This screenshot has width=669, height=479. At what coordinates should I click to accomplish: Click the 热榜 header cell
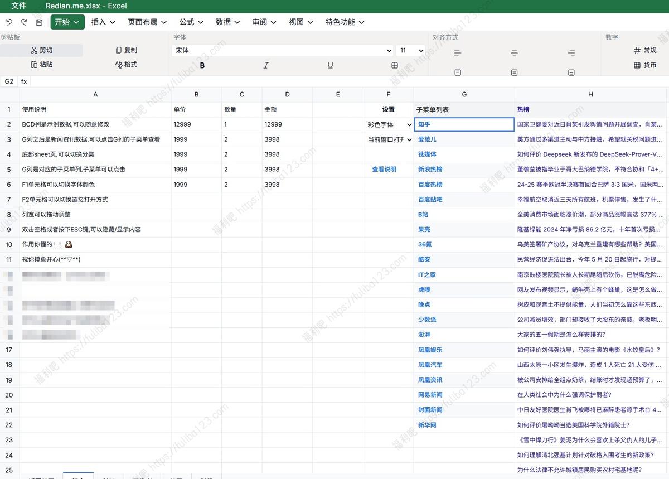[591, 110]
